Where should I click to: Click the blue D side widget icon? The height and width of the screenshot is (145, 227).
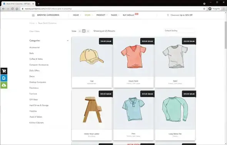pyautogui.click(x=4, y=78)
